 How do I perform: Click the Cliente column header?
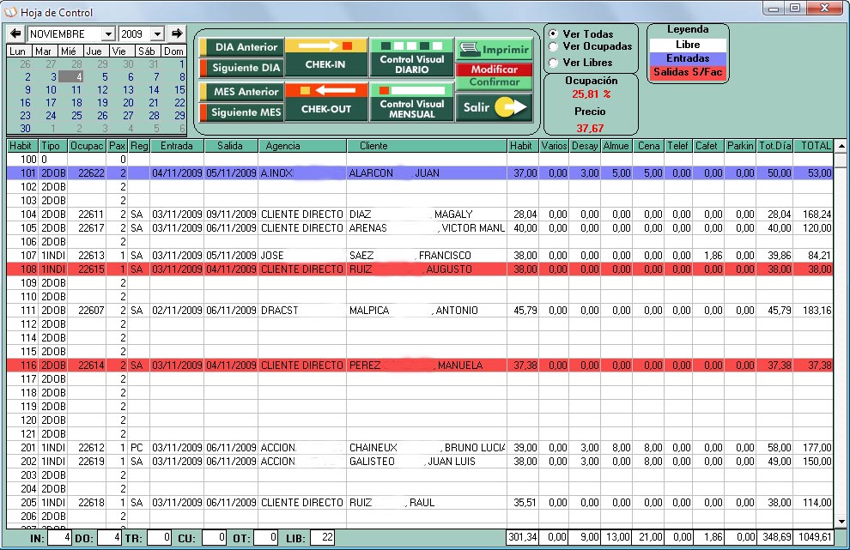(x=427, y=146)
